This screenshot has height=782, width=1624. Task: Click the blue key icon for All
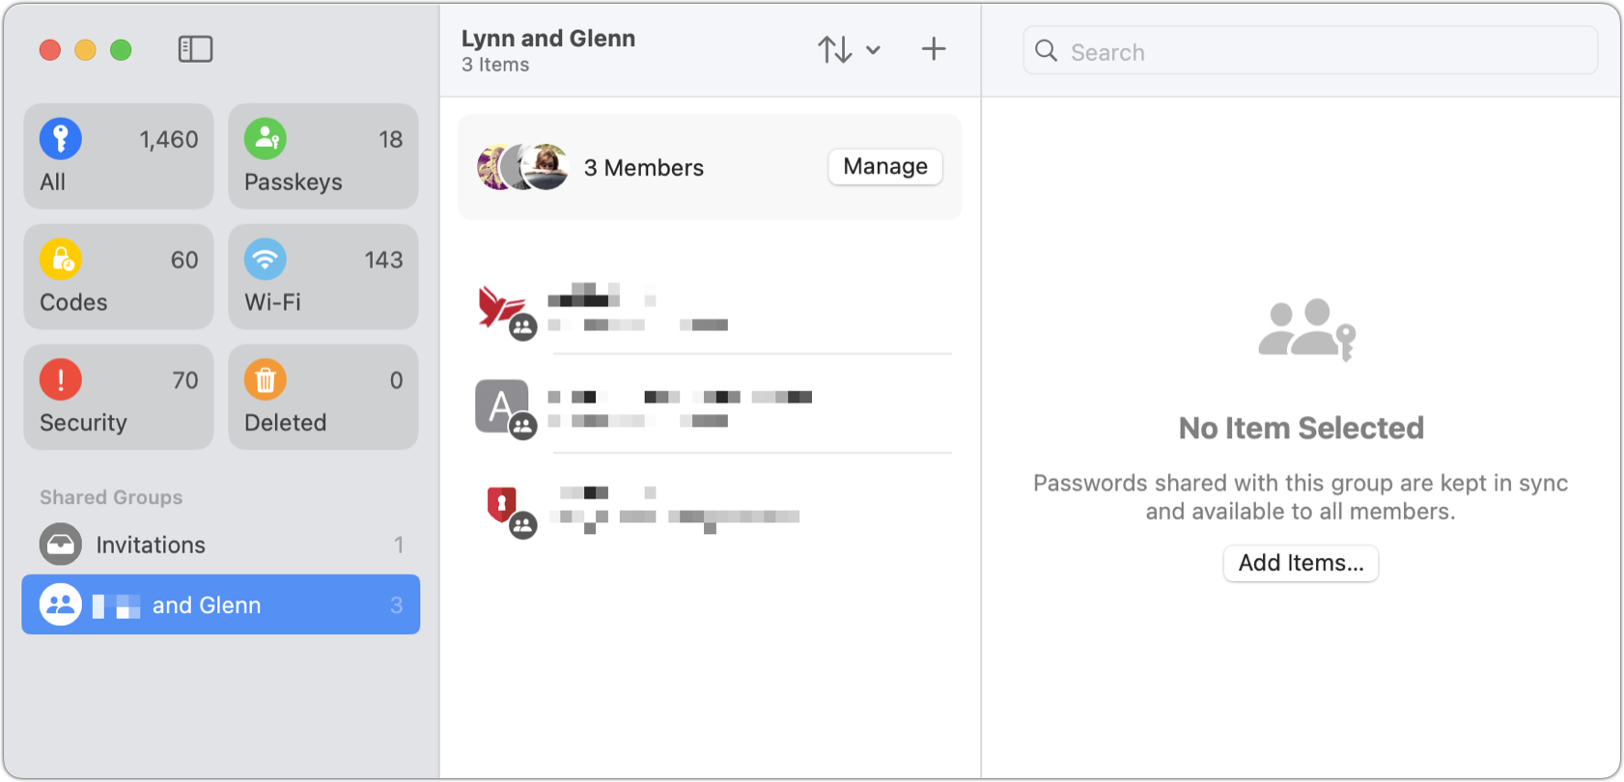[60, 139]
